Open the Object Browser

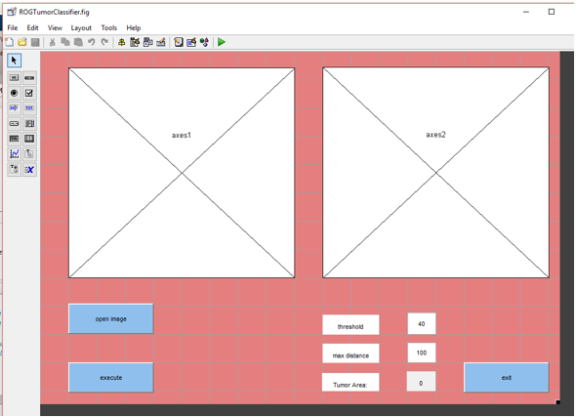(x=204, y=42)
